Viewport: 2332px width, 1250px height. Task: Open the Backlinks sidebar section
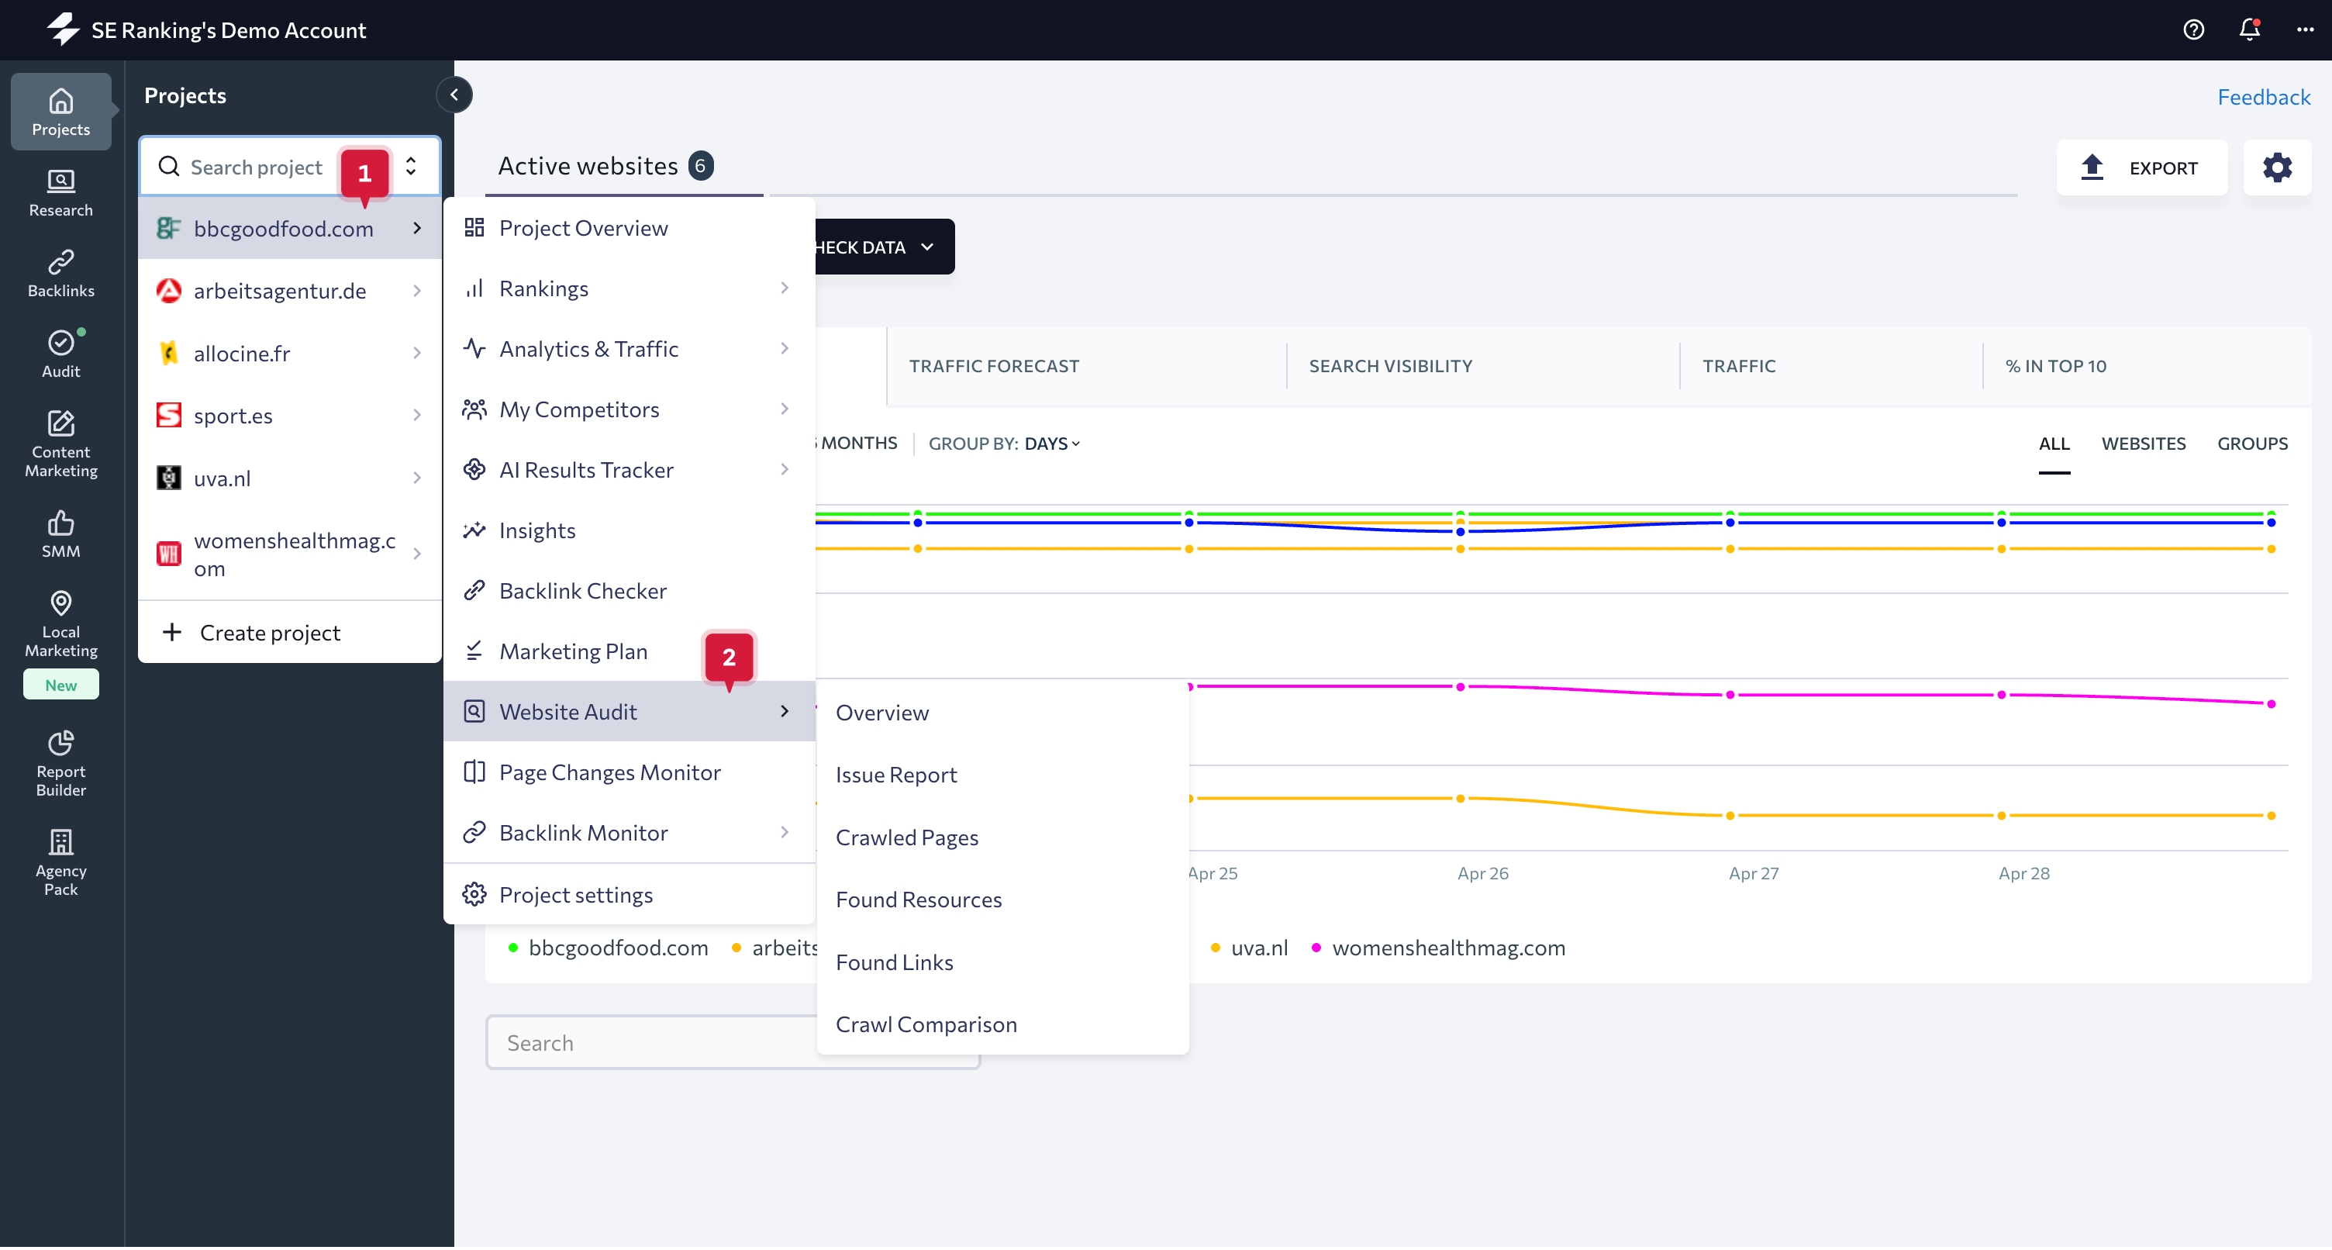coord(60,274)
